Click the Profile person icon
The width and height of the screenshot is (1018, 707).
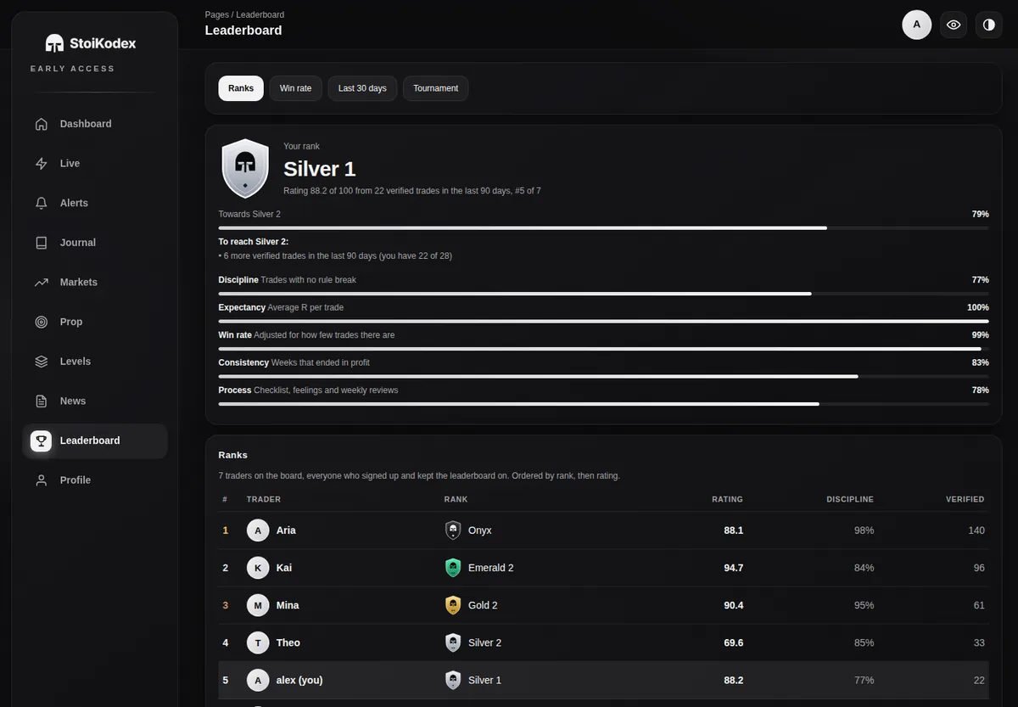click(x=41, y=480)
